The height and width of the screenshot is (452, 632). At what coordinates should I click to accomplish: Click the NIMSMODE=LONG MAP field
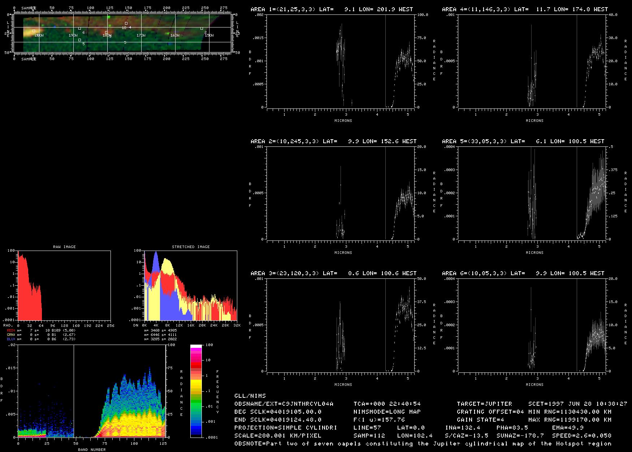[x=387, y=412]
